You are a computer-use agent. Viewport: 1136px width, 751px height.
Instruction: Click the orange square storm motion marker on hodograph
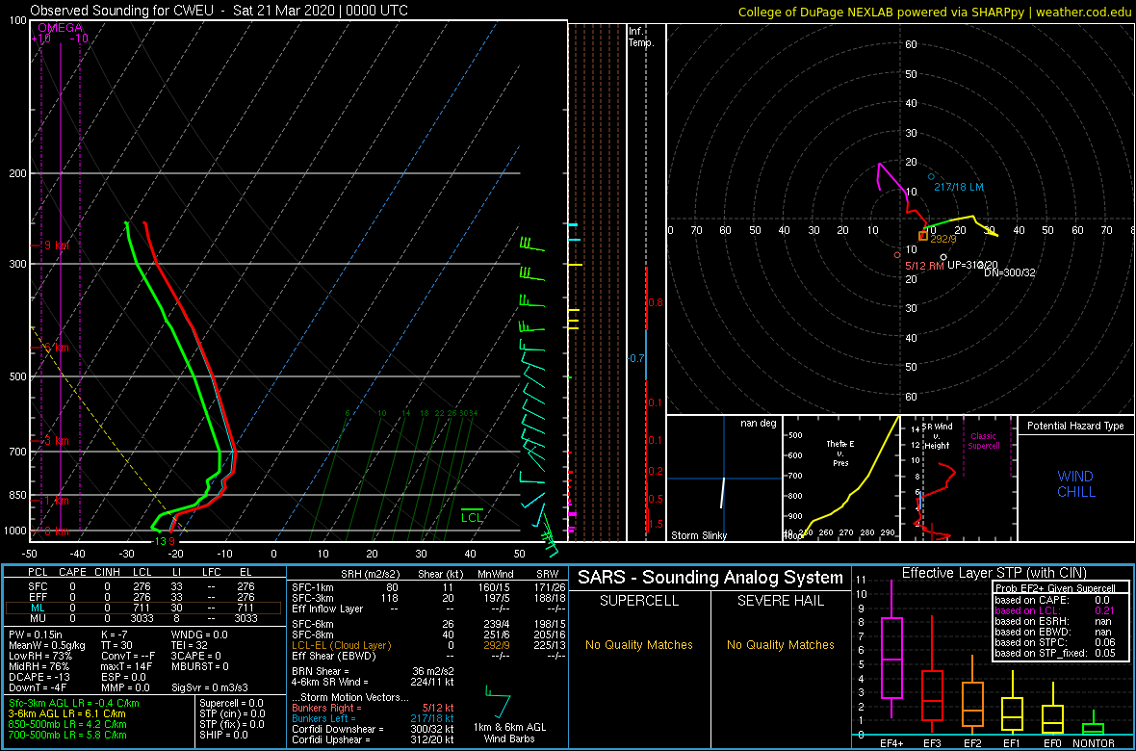(923, 235)
